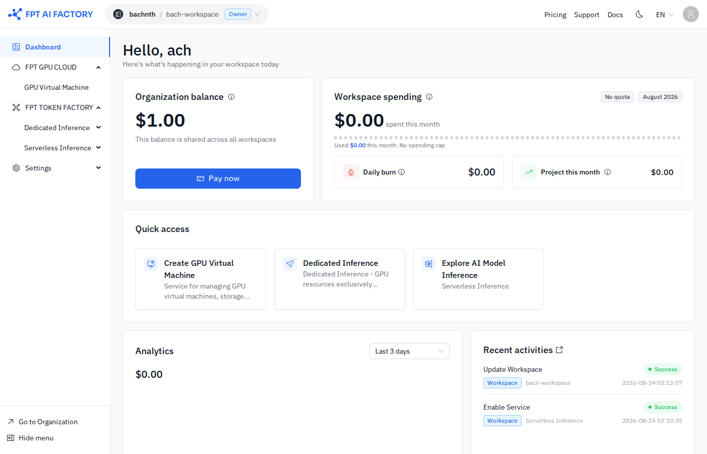
Task: Collapse the FPT TOKEN FACTORY section chevron
Action: click(98, 107)
